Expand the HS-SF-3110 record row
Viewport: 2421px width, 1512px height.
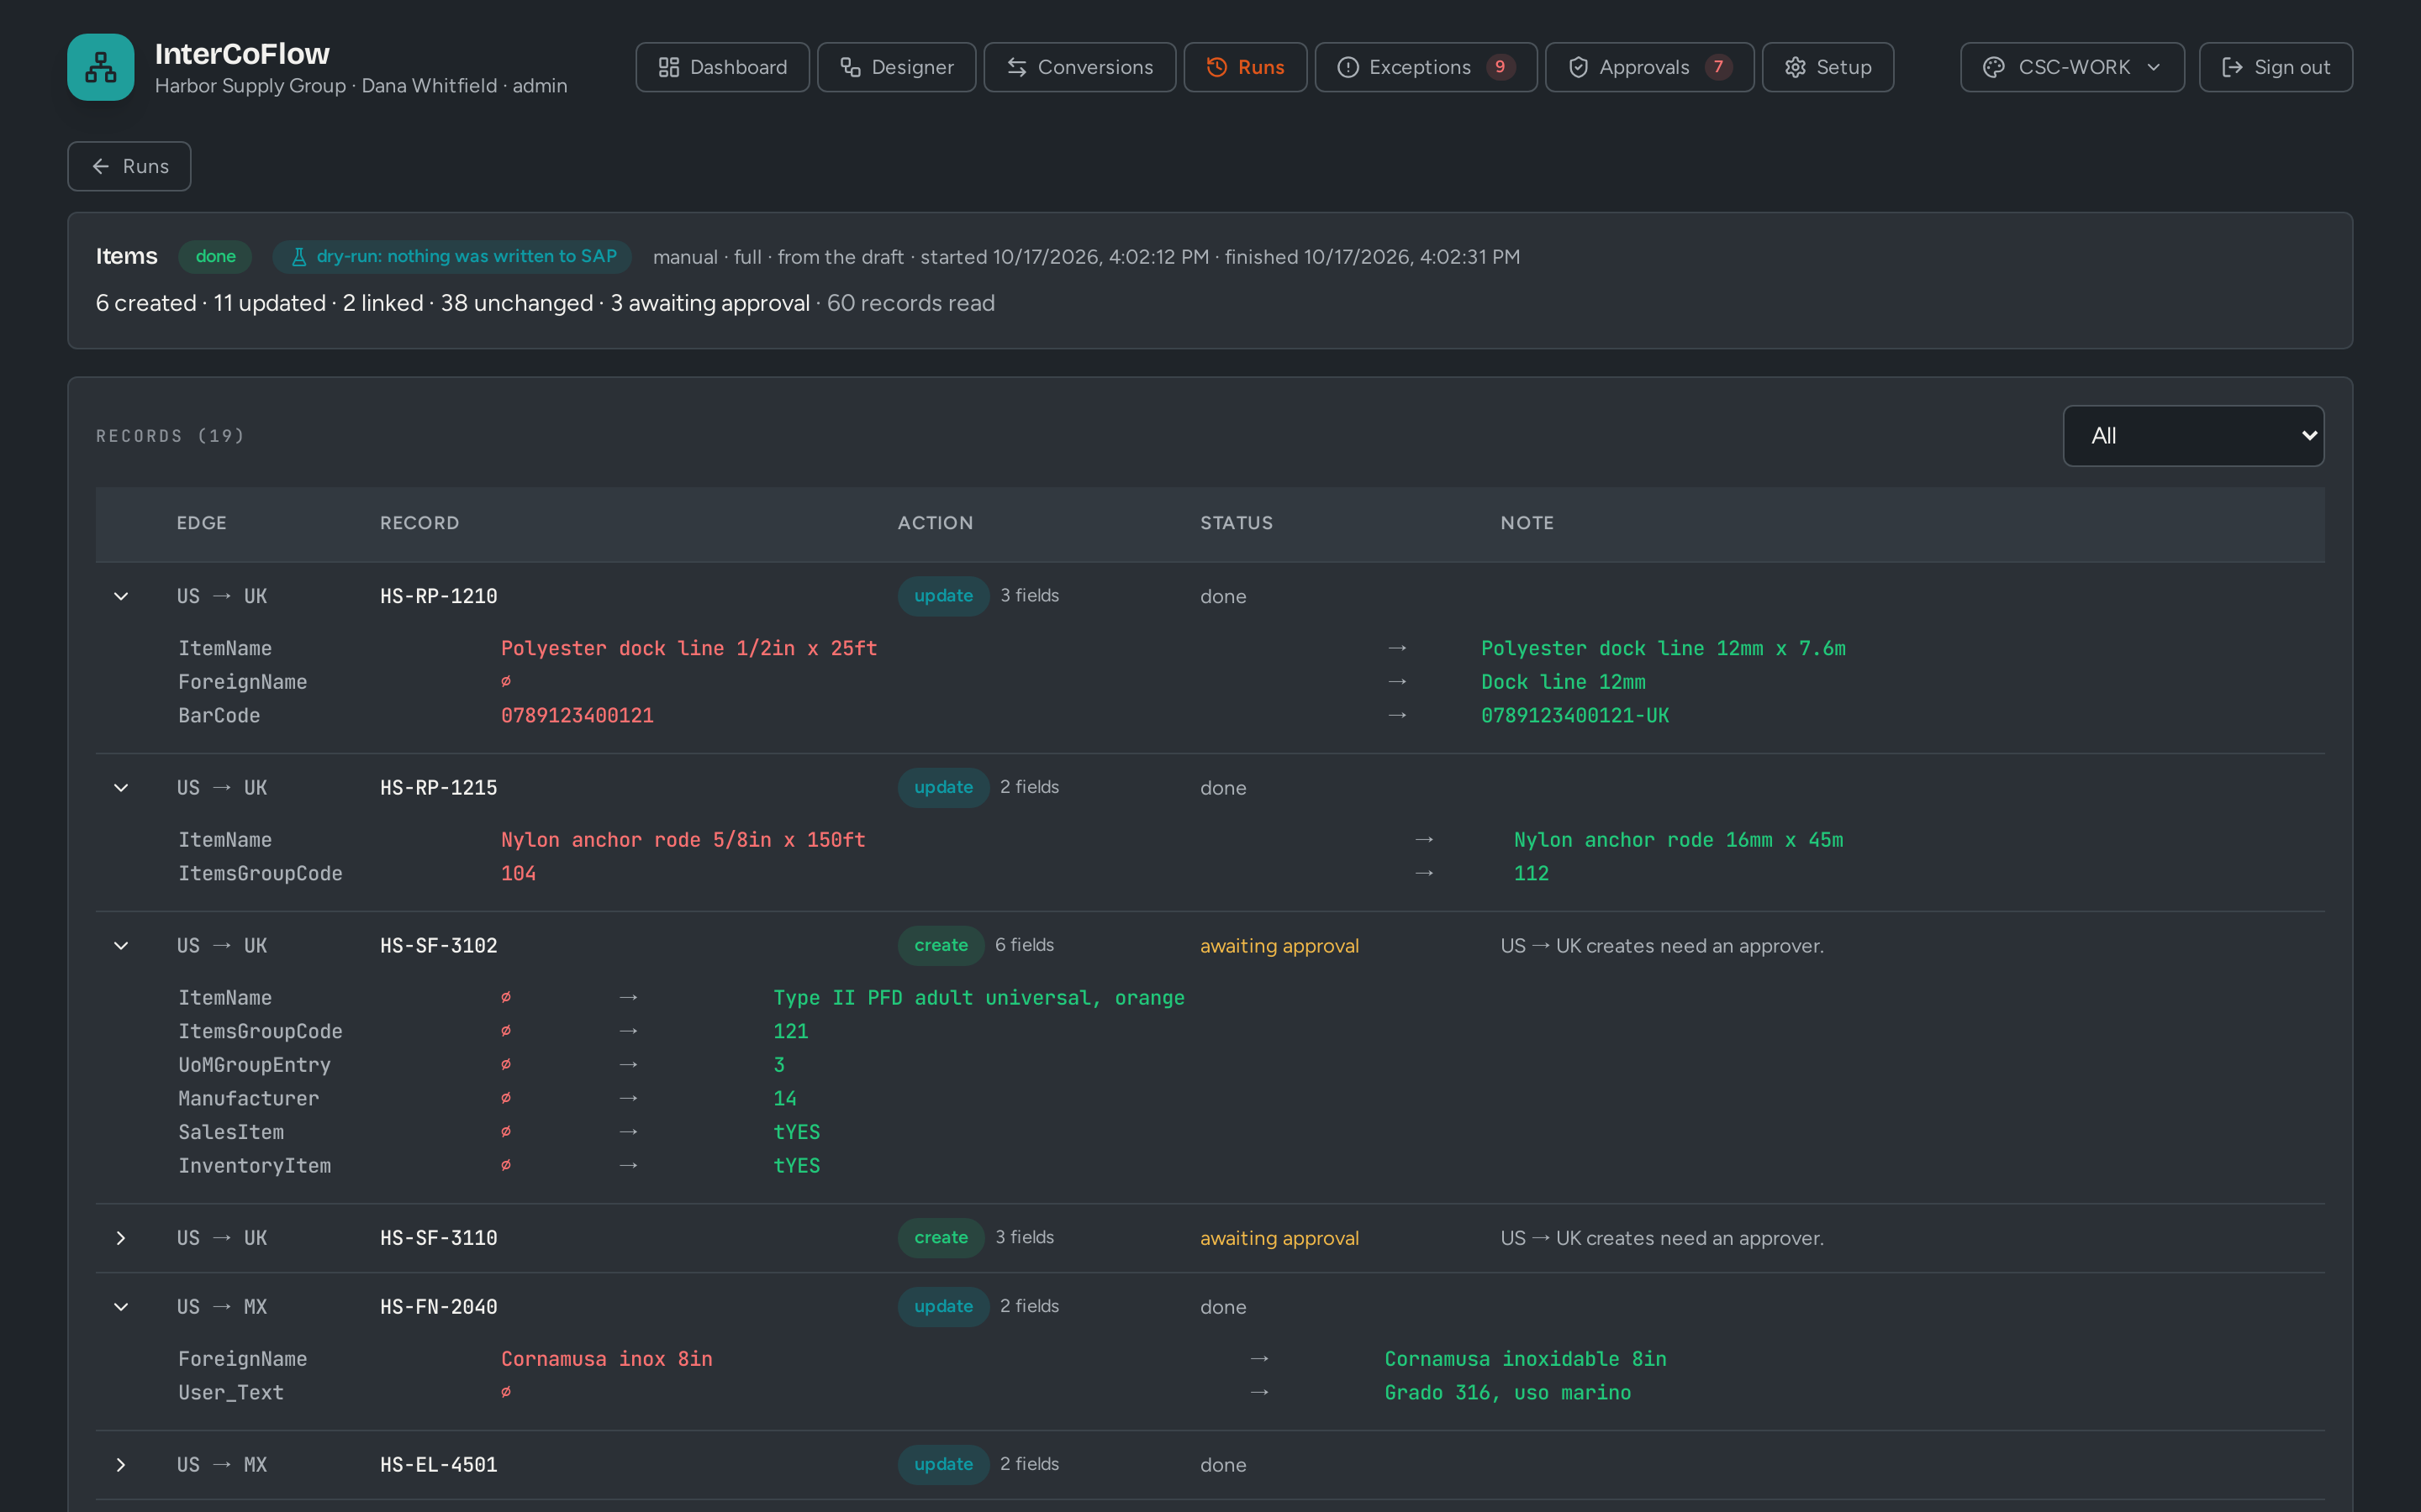121,1238
